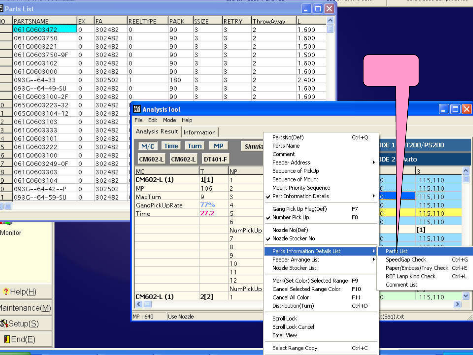Expand the Feeder Address submenu
This screenshot has width=473, height=355.
[373, 163]
